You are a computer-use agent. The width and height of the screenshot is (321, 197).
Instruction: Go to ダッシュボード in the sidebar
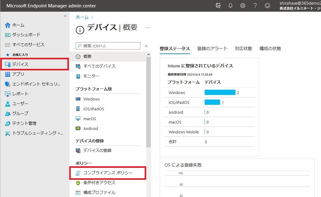click(x=26, y=35)
